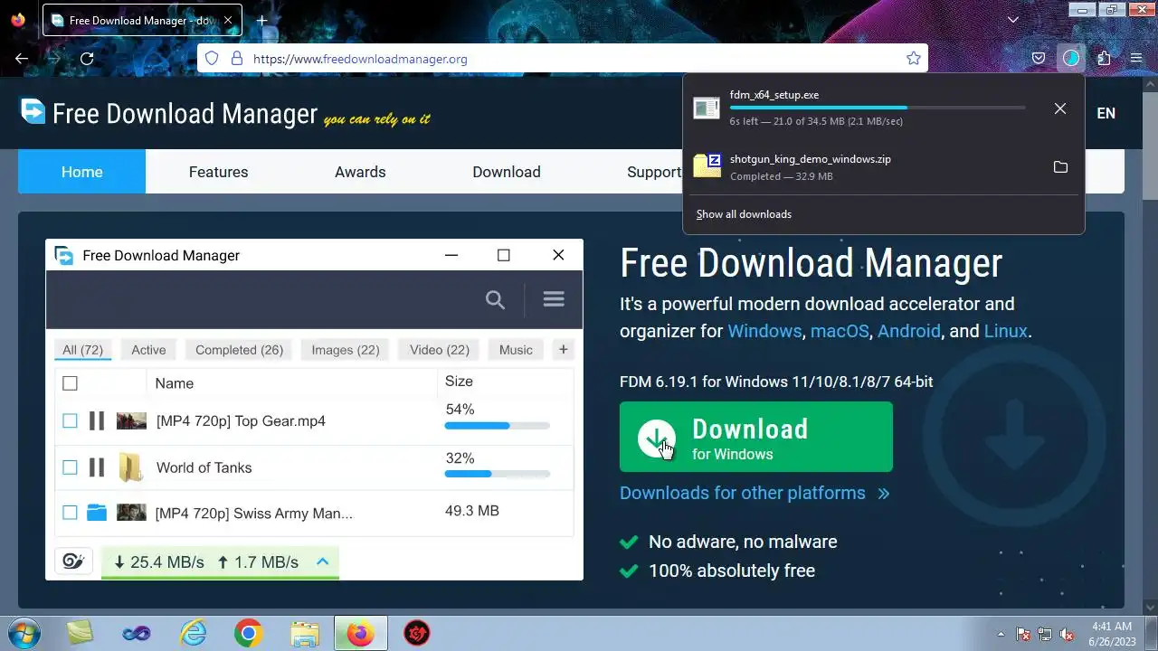Screen dimensions: 1158x651
Task: Expand the speed panel chevron
Action: click(322, 561)
